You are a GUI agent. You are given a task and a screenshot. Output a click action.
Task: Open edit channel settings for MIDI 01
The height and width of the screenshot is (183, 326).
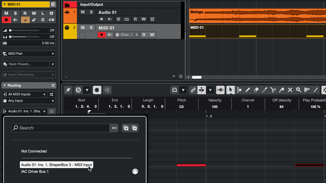coord(53,4)
